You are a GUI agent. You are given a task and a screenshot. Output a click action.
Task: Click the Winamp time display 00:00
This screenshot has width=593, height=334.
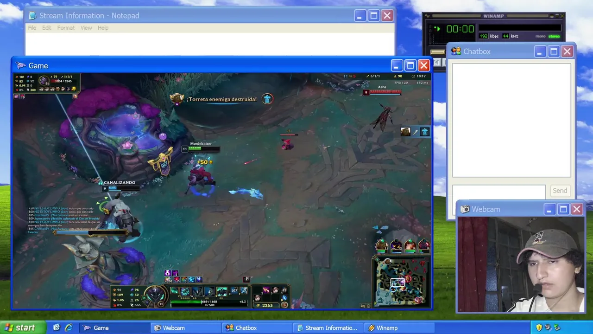coord(460,29)
